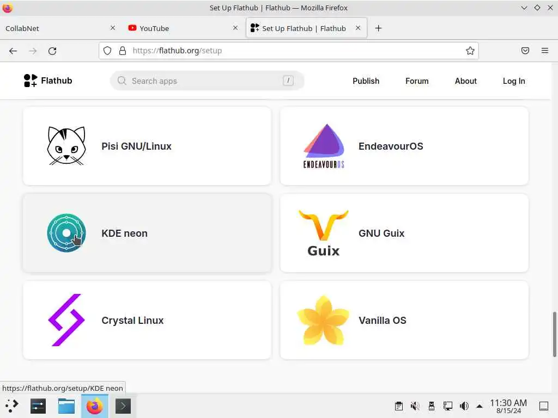This screenshot has width=558, height=418.
Task: Open the file manager from the taskbar
Action: pyautogui.click(x=66, y=406)
